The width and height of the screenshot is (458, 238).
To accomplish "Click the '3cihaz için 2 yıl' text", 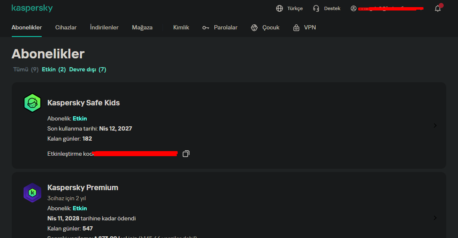I will pyautogui.click(x=67, y=198).
